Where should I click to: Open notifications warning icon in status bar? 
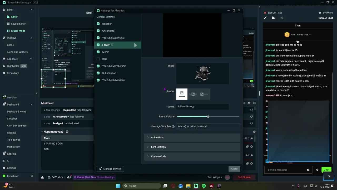click(69, 177)
